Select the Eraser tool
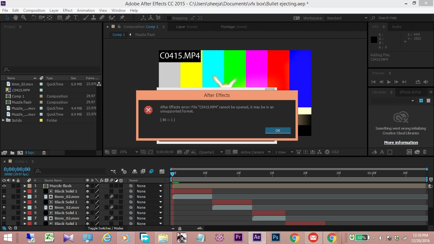The width and height of the screenshot is (434, 244). [x=102, y=18]
